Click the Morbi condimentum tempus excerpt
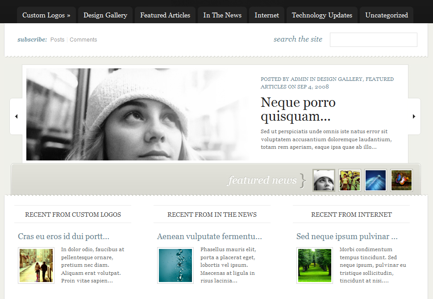 (373, 265)
